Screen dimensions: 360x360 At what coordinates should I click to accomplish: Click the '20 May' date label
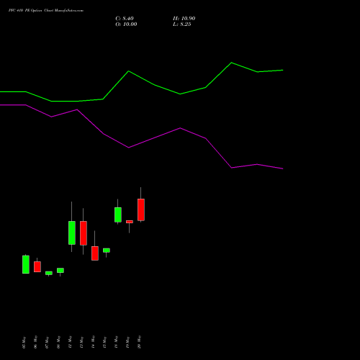pos(139,342)
